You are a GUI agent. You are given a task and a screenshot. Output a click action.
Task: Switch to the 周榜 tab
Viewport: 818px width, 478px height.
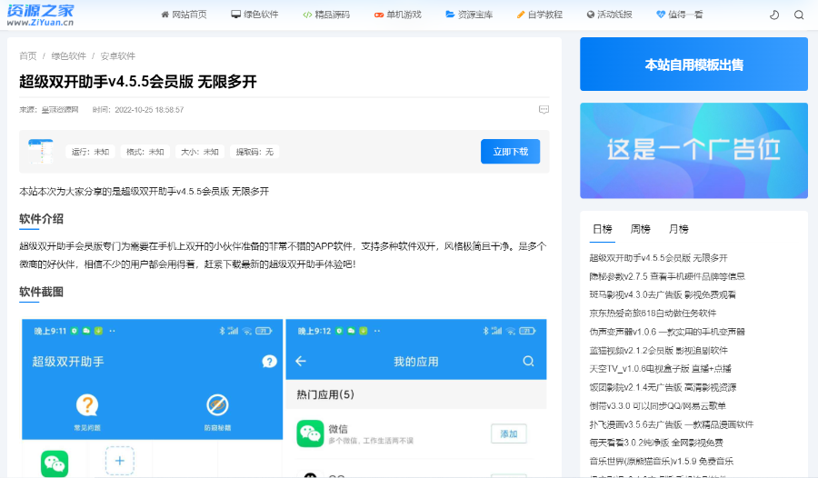pos(641,229)
